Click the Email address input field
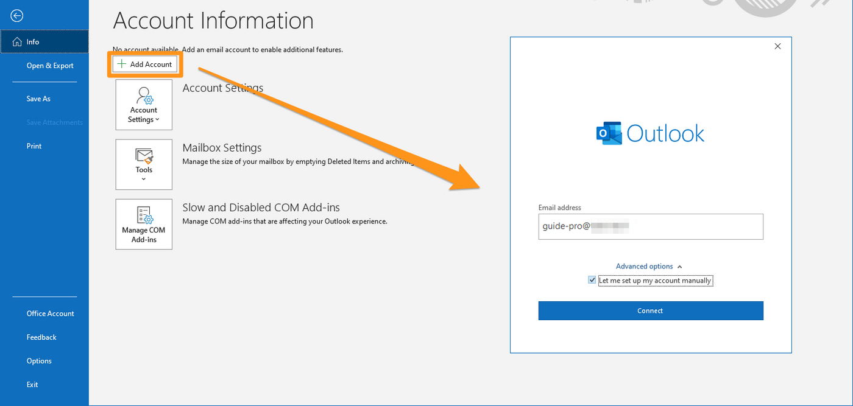The width and height of the screenshot is (853, 406). coord(651,226)
